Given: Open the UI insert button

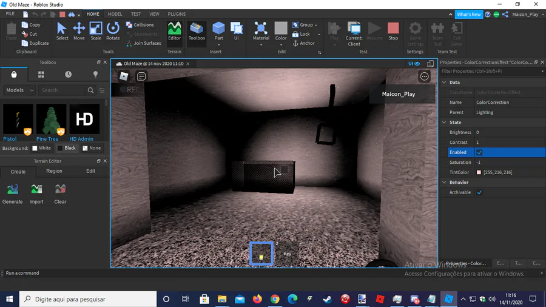Looking at the screenshot, I should [237, 31].
